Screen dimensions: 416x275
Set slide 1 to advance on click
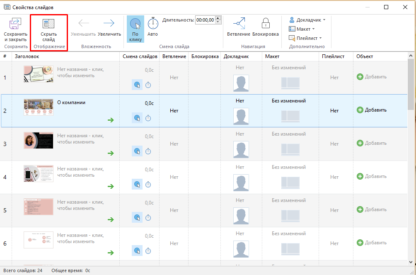[137, 85]
